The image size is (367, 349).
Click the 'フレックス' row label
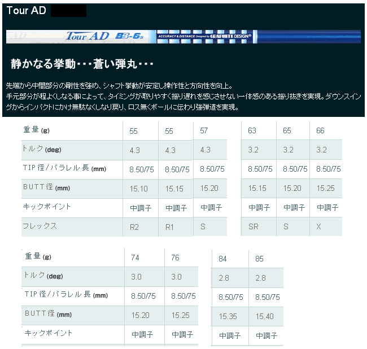(x=40, y=226)
